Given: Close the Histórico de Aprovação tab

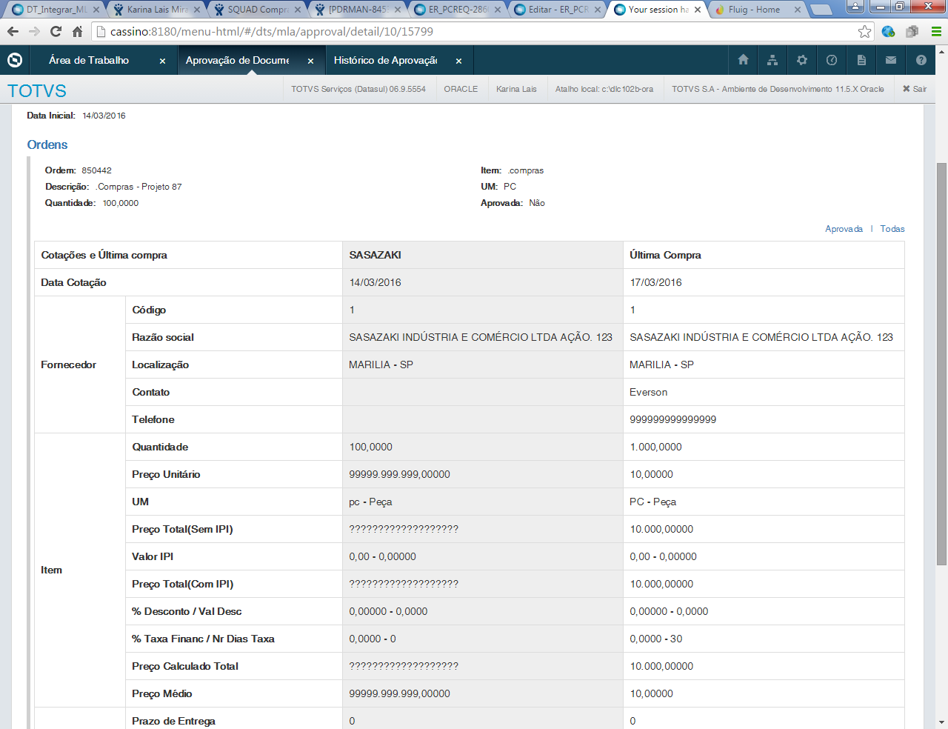Looking at the screenshot, I should [x=459, y=61].
